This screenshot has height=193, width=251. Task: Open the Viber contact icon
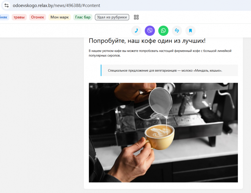coord(150,31)
